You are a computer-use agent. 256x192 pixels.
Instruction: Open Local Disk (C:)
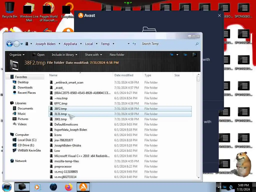pos(27,140)
